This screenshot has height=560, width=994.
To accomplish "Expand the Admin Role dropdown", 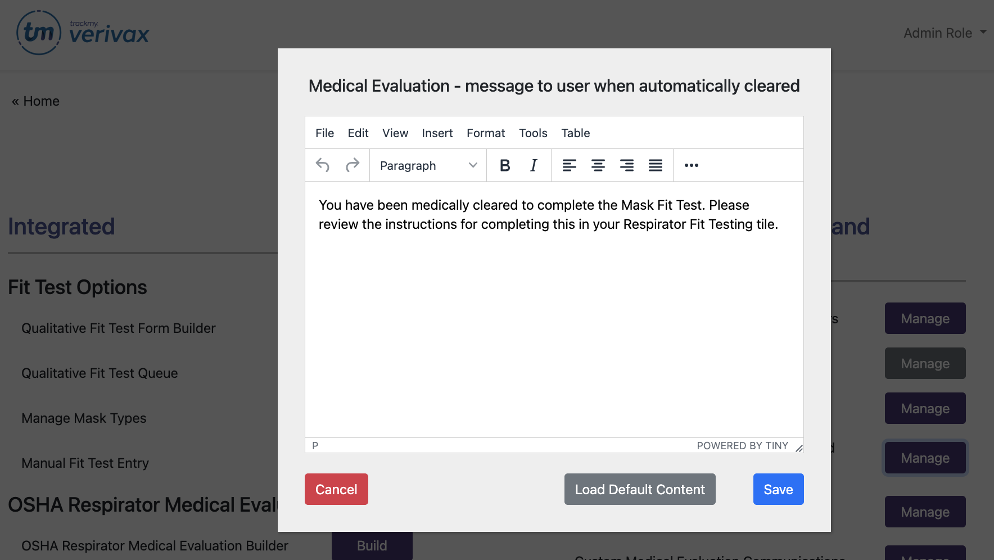I will click(945, 33).
